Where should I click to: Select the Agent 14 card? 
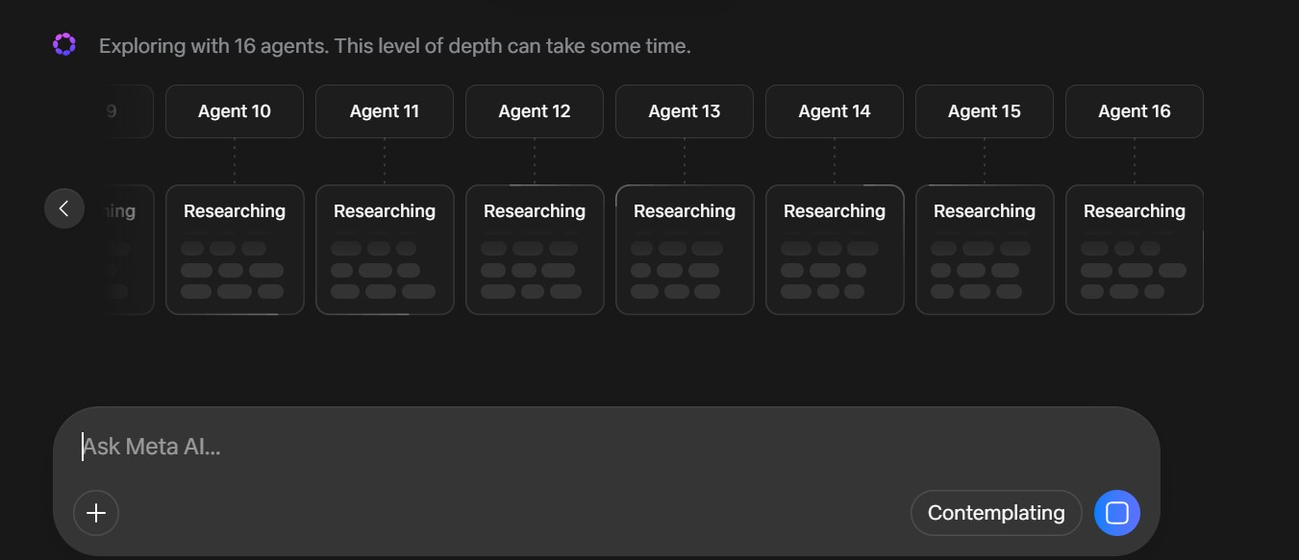(x=835, y=111)
